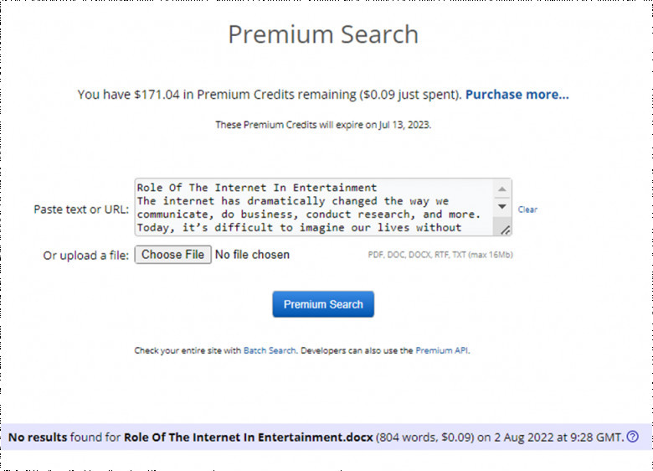Click the 'Or upload a file' label

coord(86,256)
